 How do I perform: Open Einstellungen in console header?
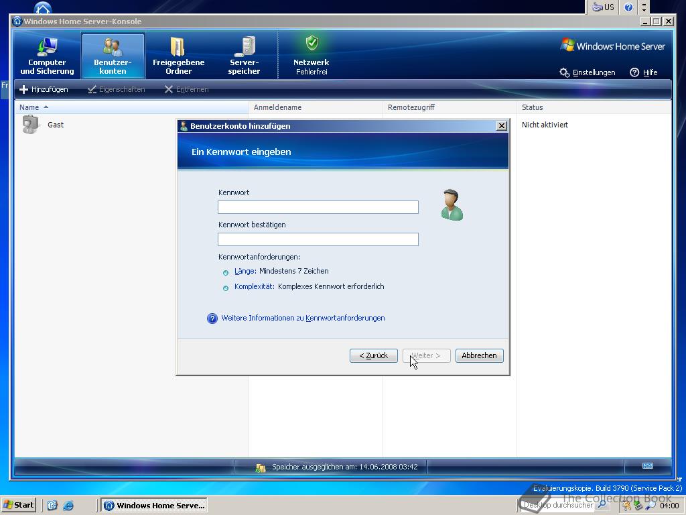[x=588, y=72]
